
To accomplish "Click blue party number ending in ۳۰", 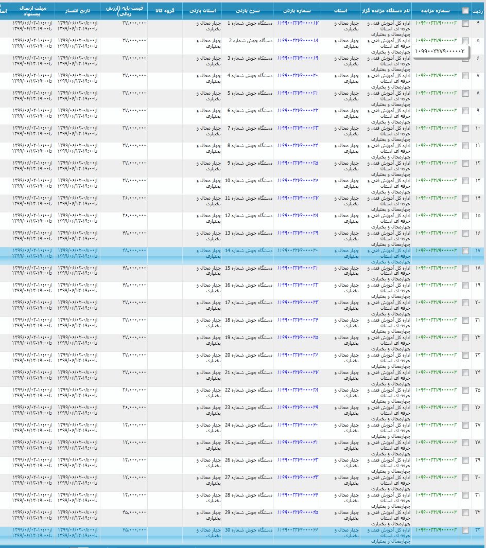I will click(298, 251).
